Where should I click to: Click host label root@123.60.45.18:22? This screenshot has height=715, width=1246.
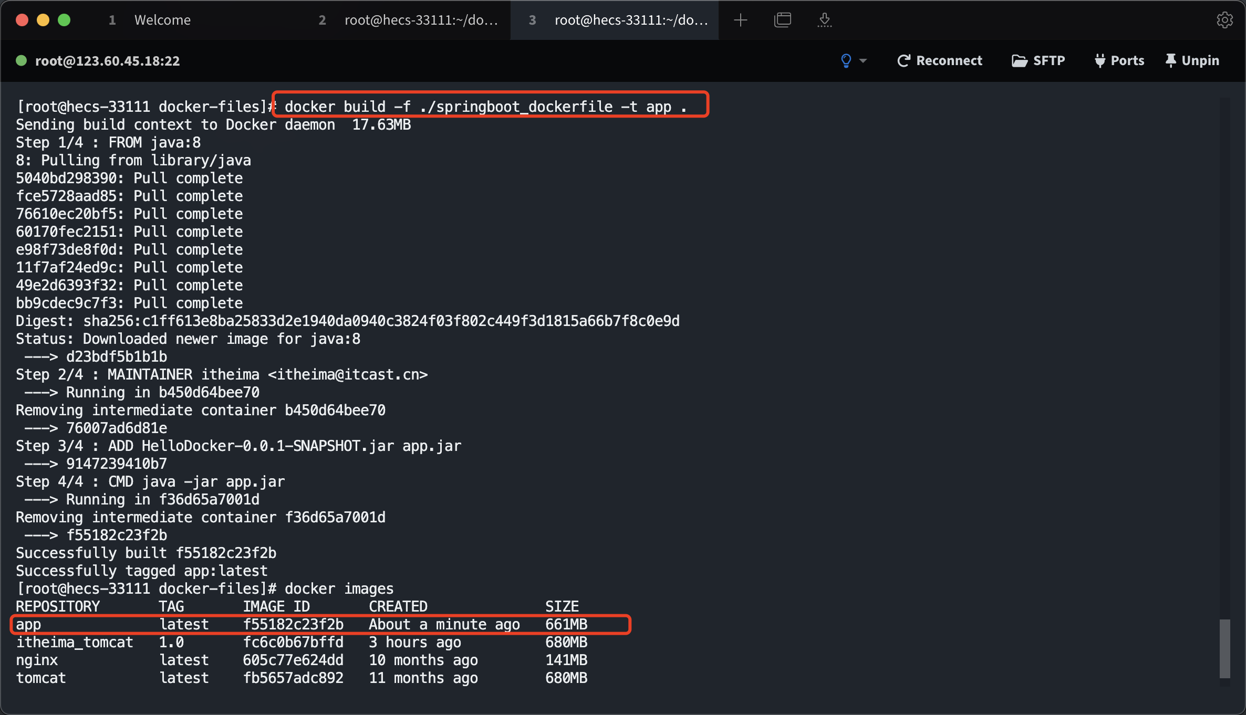coord(107,61)
